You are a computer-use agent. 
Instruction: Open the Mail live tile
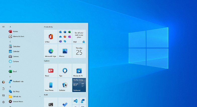pyautogui.click(x=79, y=36)
